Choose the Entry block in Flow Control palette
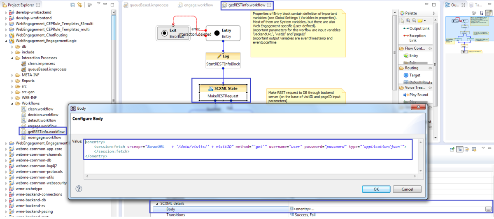Screen dimensions: 494x219 (410, 55)
